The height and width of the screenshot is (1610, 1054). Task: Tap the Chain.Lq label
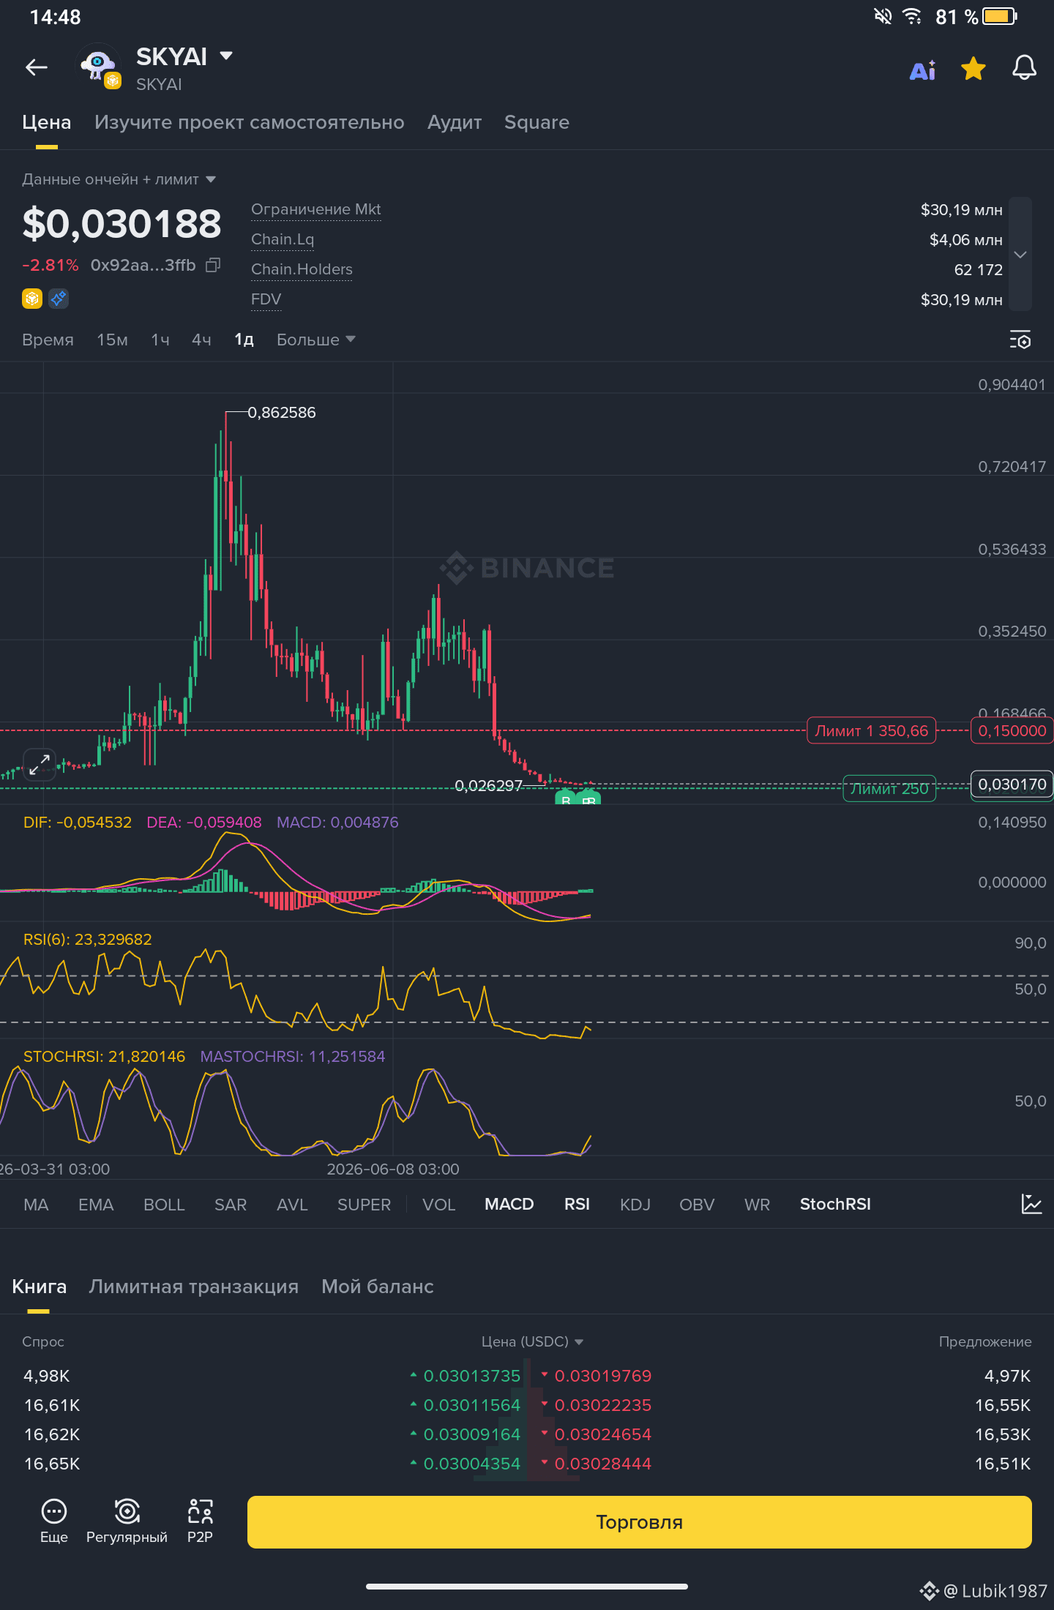coord(283,239)
